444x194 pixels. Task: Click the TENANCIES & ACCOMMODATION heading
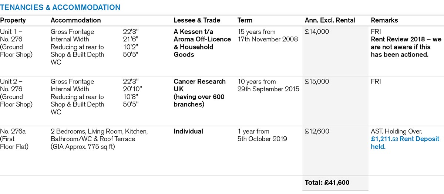coord(60,7)
